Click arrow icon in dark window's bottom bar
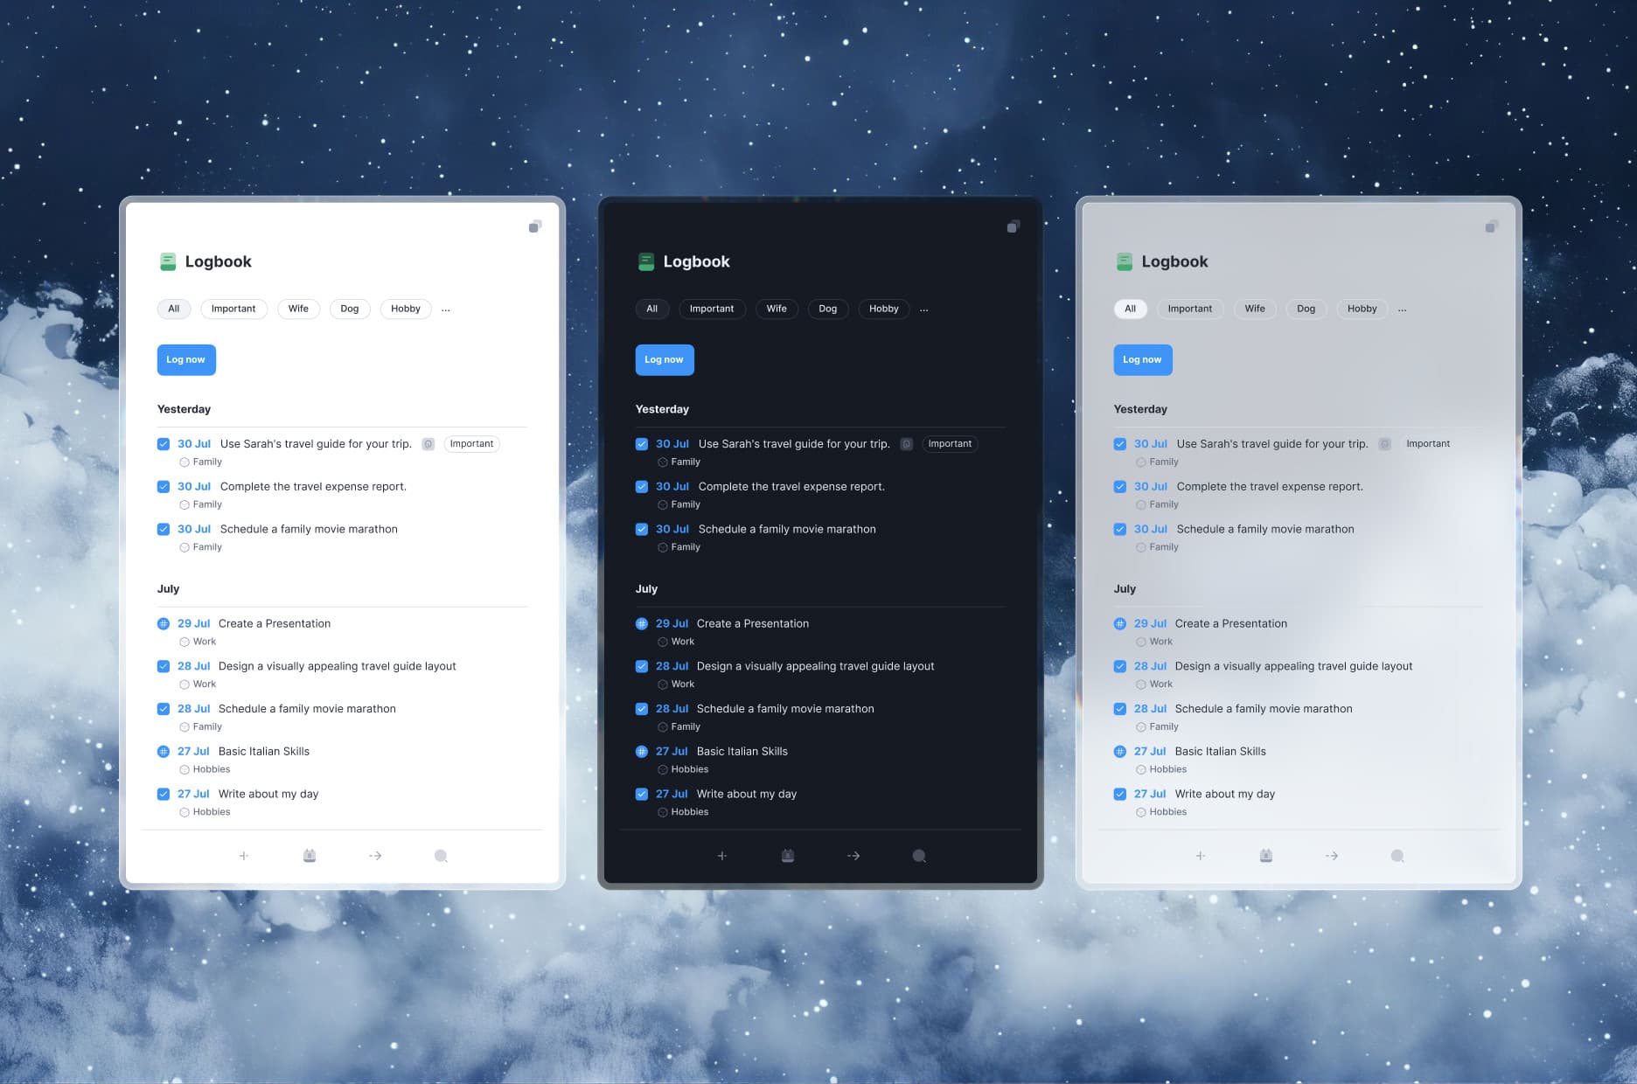1637x1084 pixels. click(x=853, y=856)
